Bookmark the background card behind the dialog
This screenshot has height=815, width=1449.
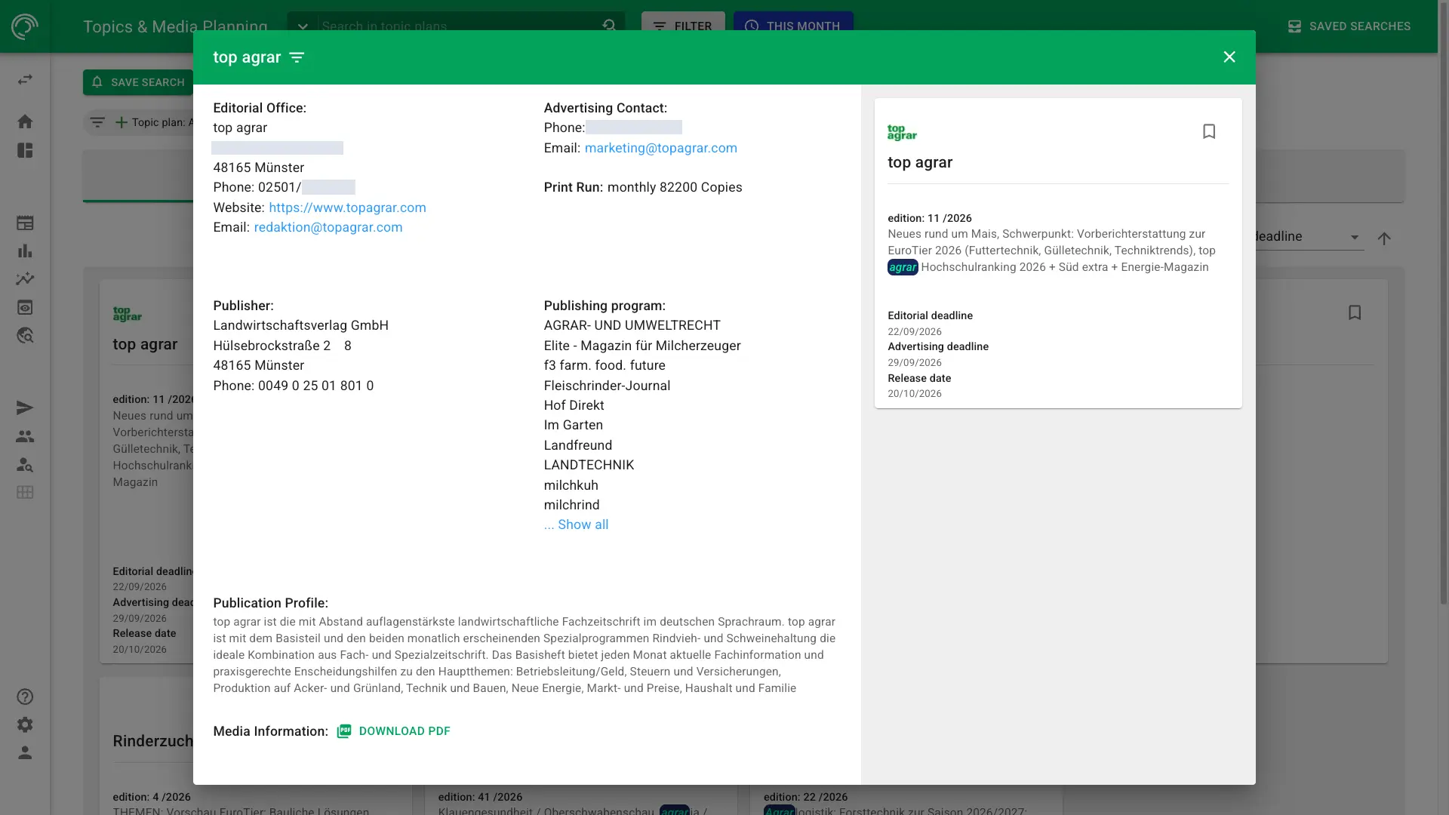[1355, 312]
